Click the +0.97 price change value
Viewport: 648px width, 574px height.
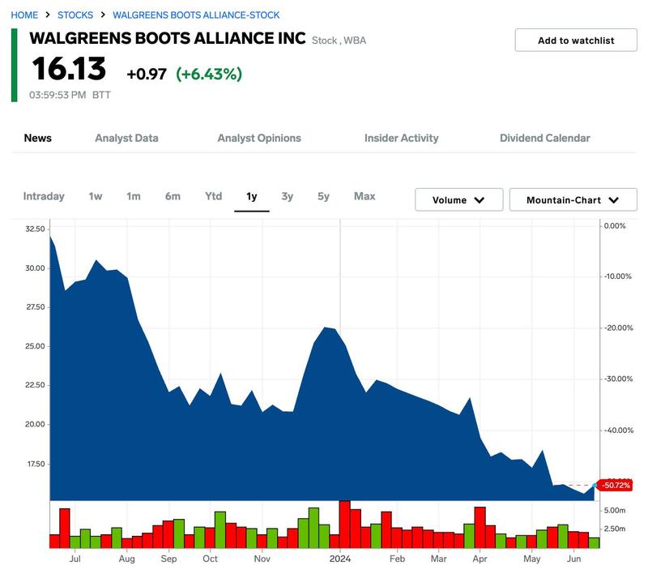(147, 75)
